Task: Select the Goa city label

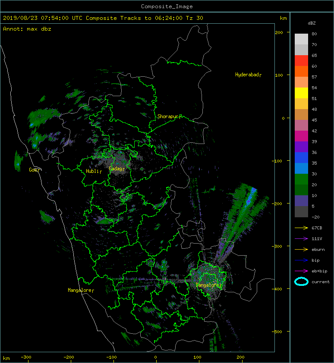Action: coord(33,170)
